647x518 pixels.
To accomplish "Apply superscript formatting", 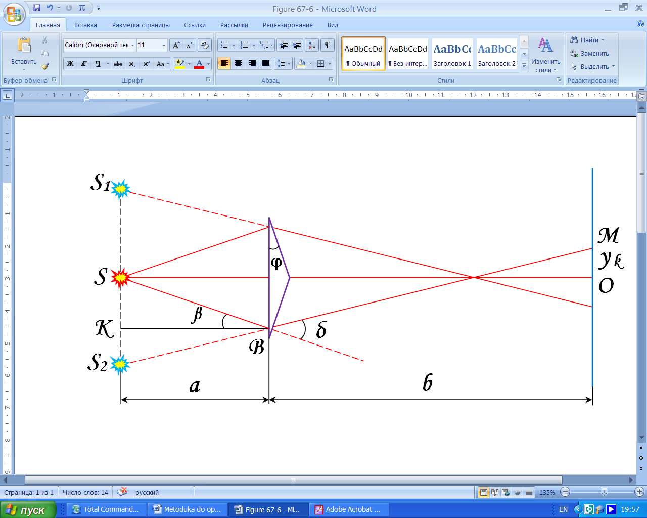I will (x=146, y=64).
